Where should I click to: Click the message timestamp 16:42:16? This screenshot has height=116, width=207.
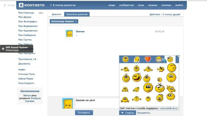159,32
